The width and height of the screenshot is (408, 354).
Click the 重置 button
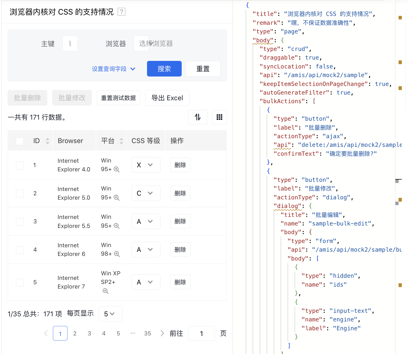point(203,69)
